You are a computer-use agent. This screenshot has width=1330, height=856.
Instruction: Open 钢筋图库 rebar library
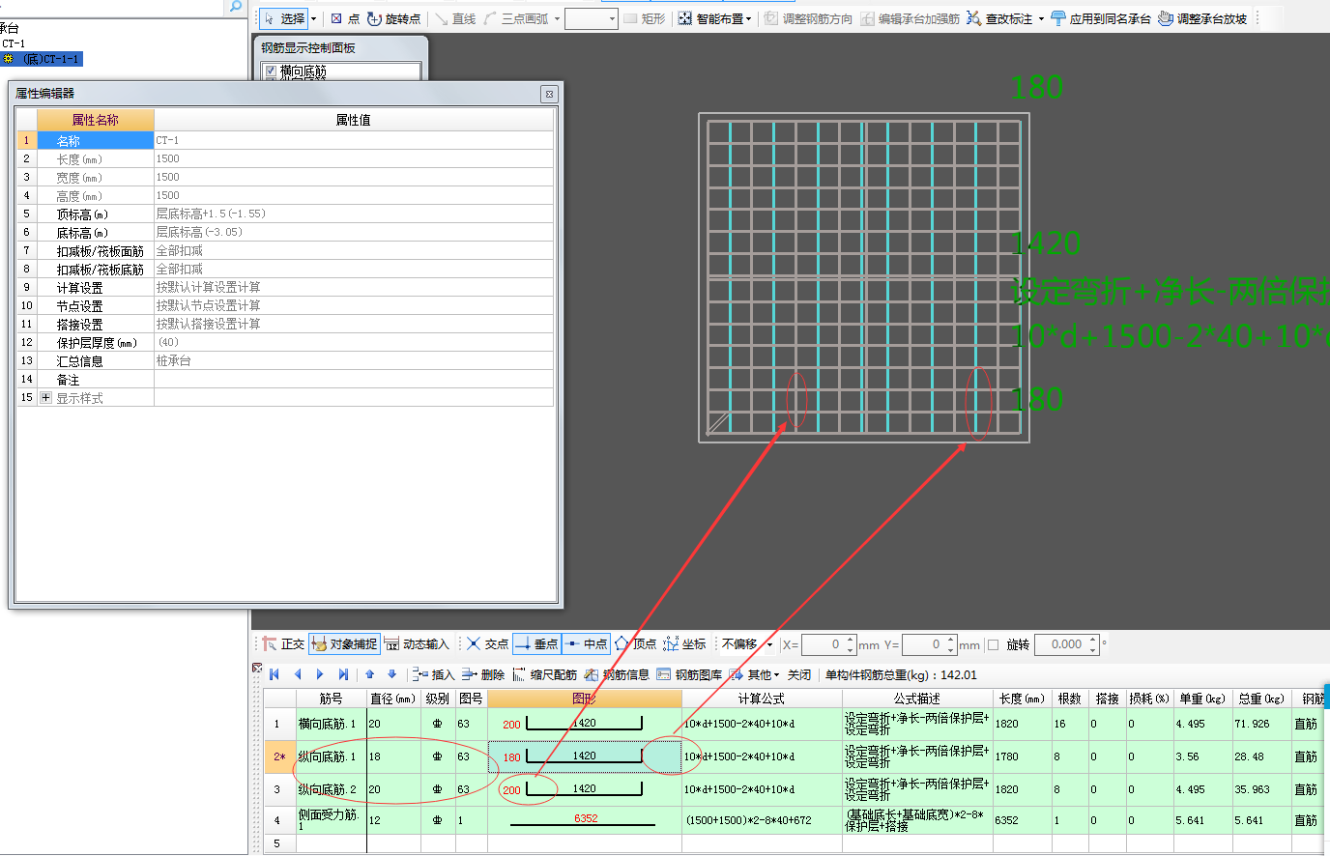[689, 674]
